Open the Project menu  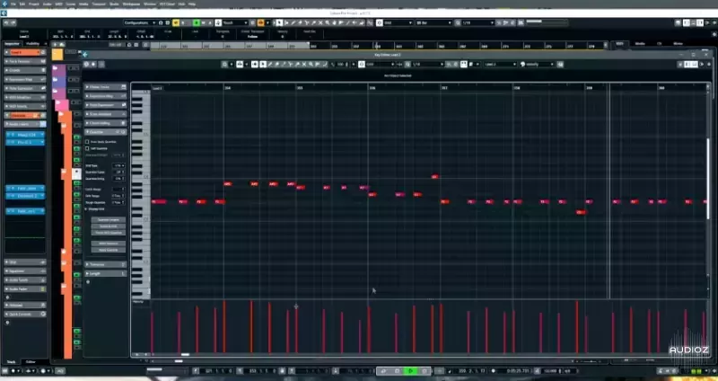pyautogui.click(x=34, y=4)
